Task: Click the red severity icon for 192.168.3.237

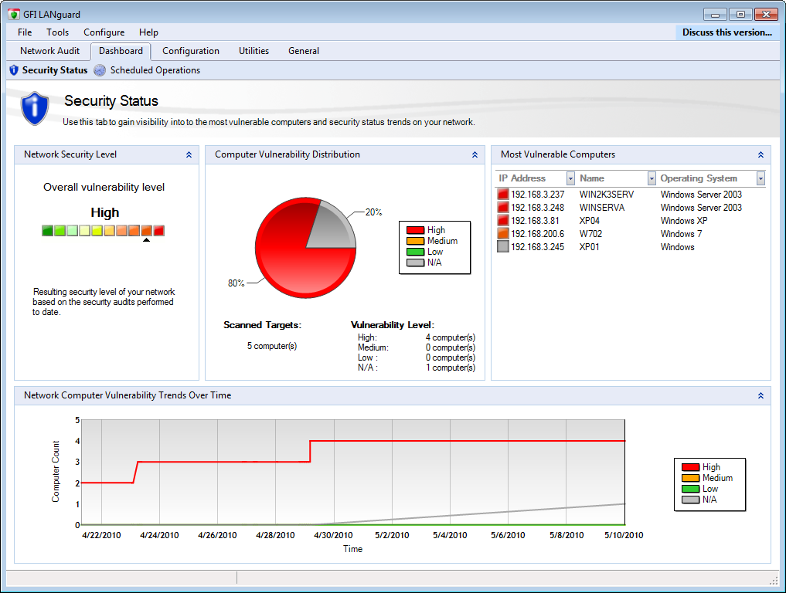Action: (x=503, y=194)
